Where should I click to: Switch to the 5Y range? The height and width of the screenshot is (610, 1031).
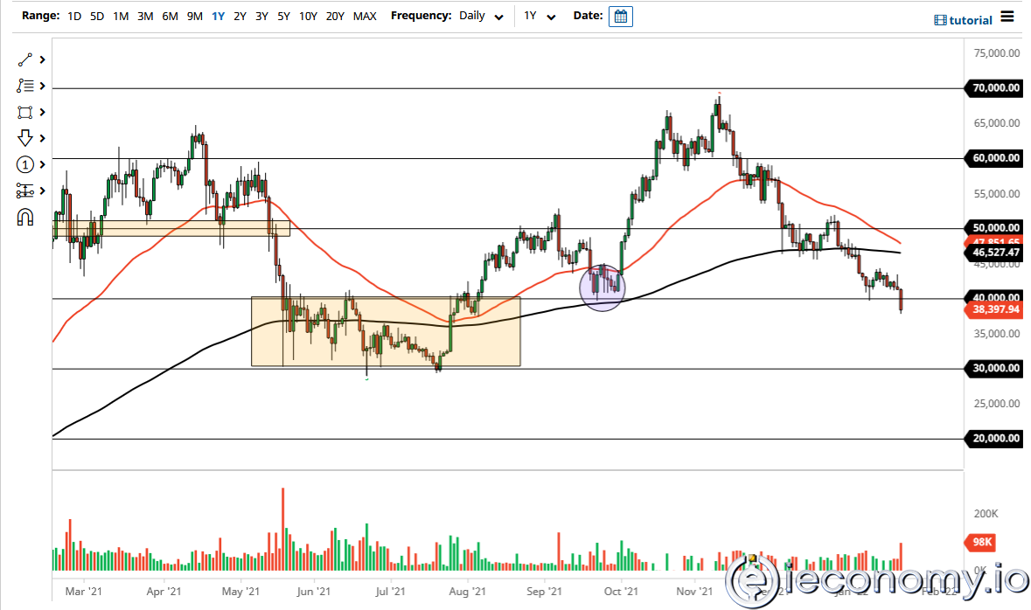coord(283,16)
